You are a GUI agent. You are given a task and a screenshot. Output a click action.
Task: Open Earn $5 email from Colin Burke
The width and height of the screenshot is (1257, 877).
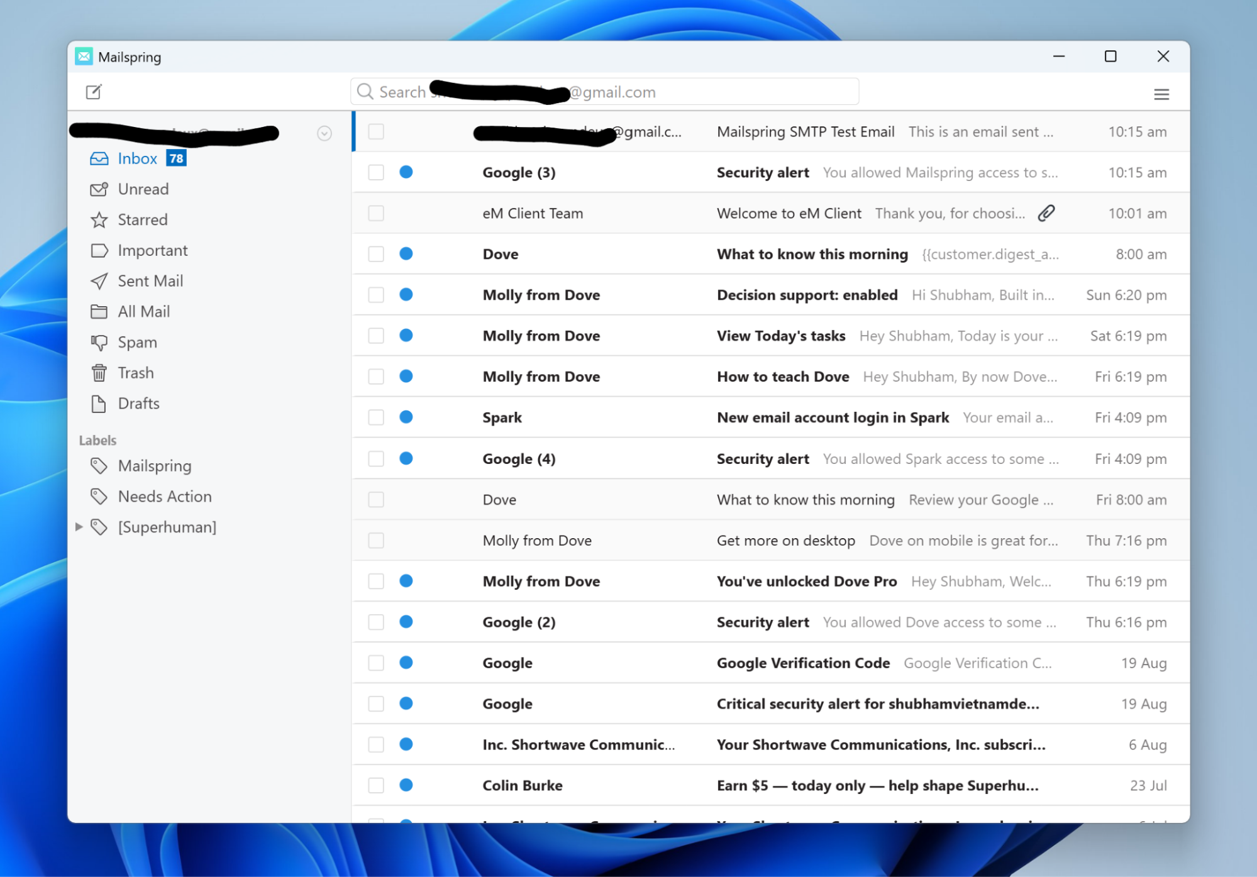coord(771,785)
